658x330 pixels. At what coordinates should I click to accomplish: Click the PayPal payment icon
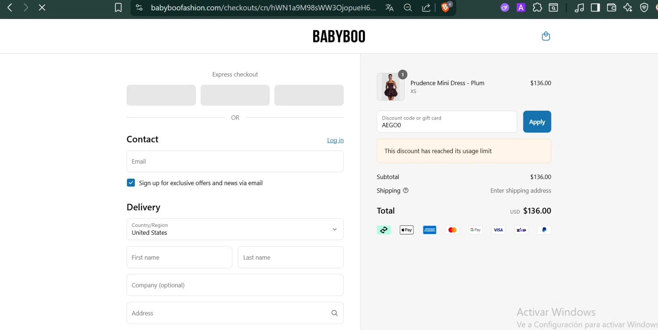[544, 230]
